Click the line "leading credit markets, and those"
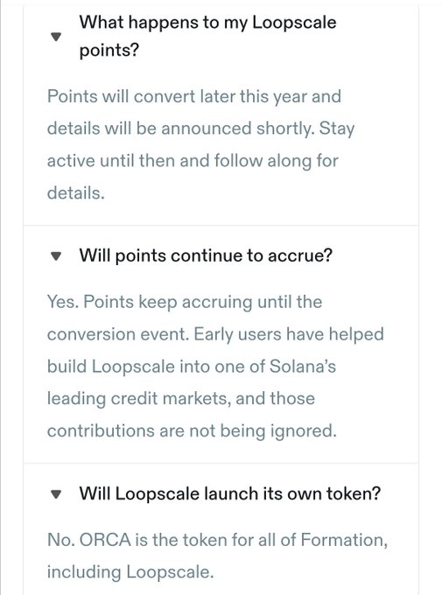 181,399
